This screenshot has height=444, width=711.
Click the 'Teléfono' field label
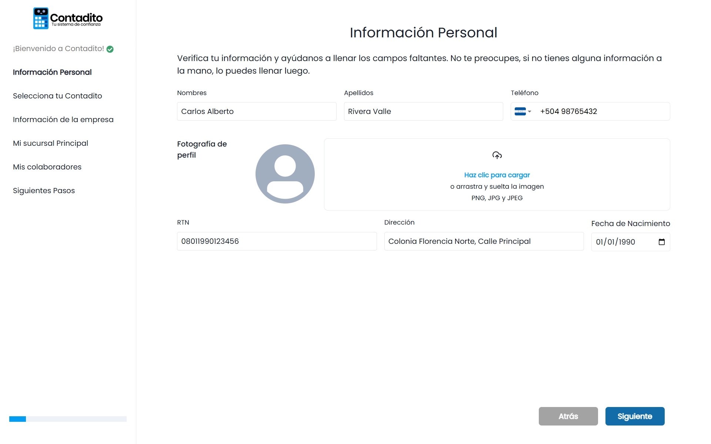[x=524, y=93]
